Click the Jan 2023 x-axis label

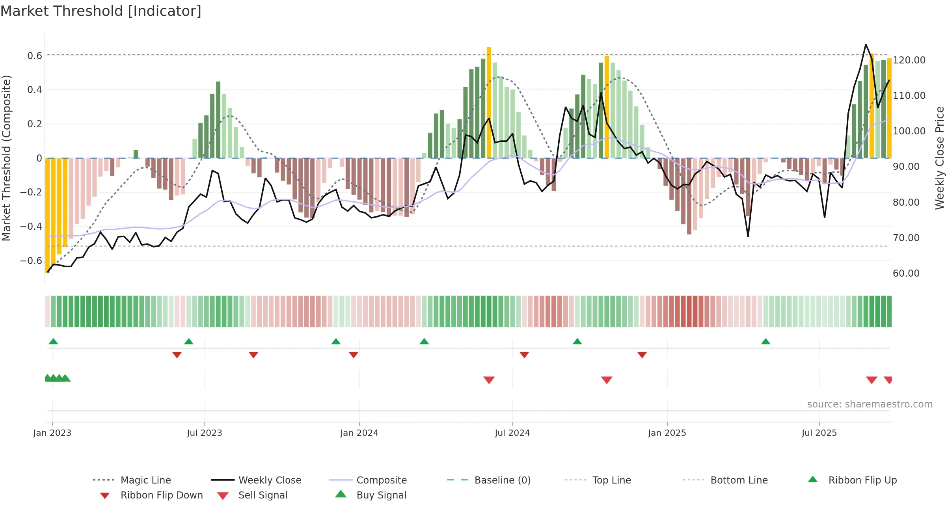[52, 433]
